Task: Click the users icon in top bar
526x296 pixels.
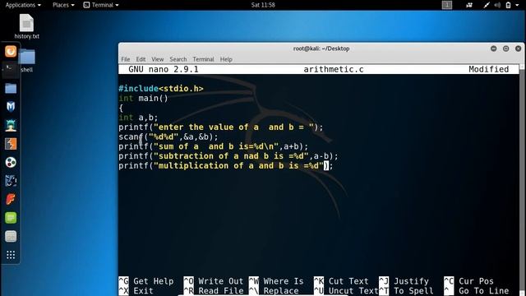Action: tap(469, 5)
